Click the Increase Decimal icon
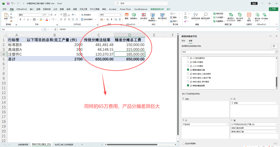This screenshot has height=147, width=280. tap(116, 19)
